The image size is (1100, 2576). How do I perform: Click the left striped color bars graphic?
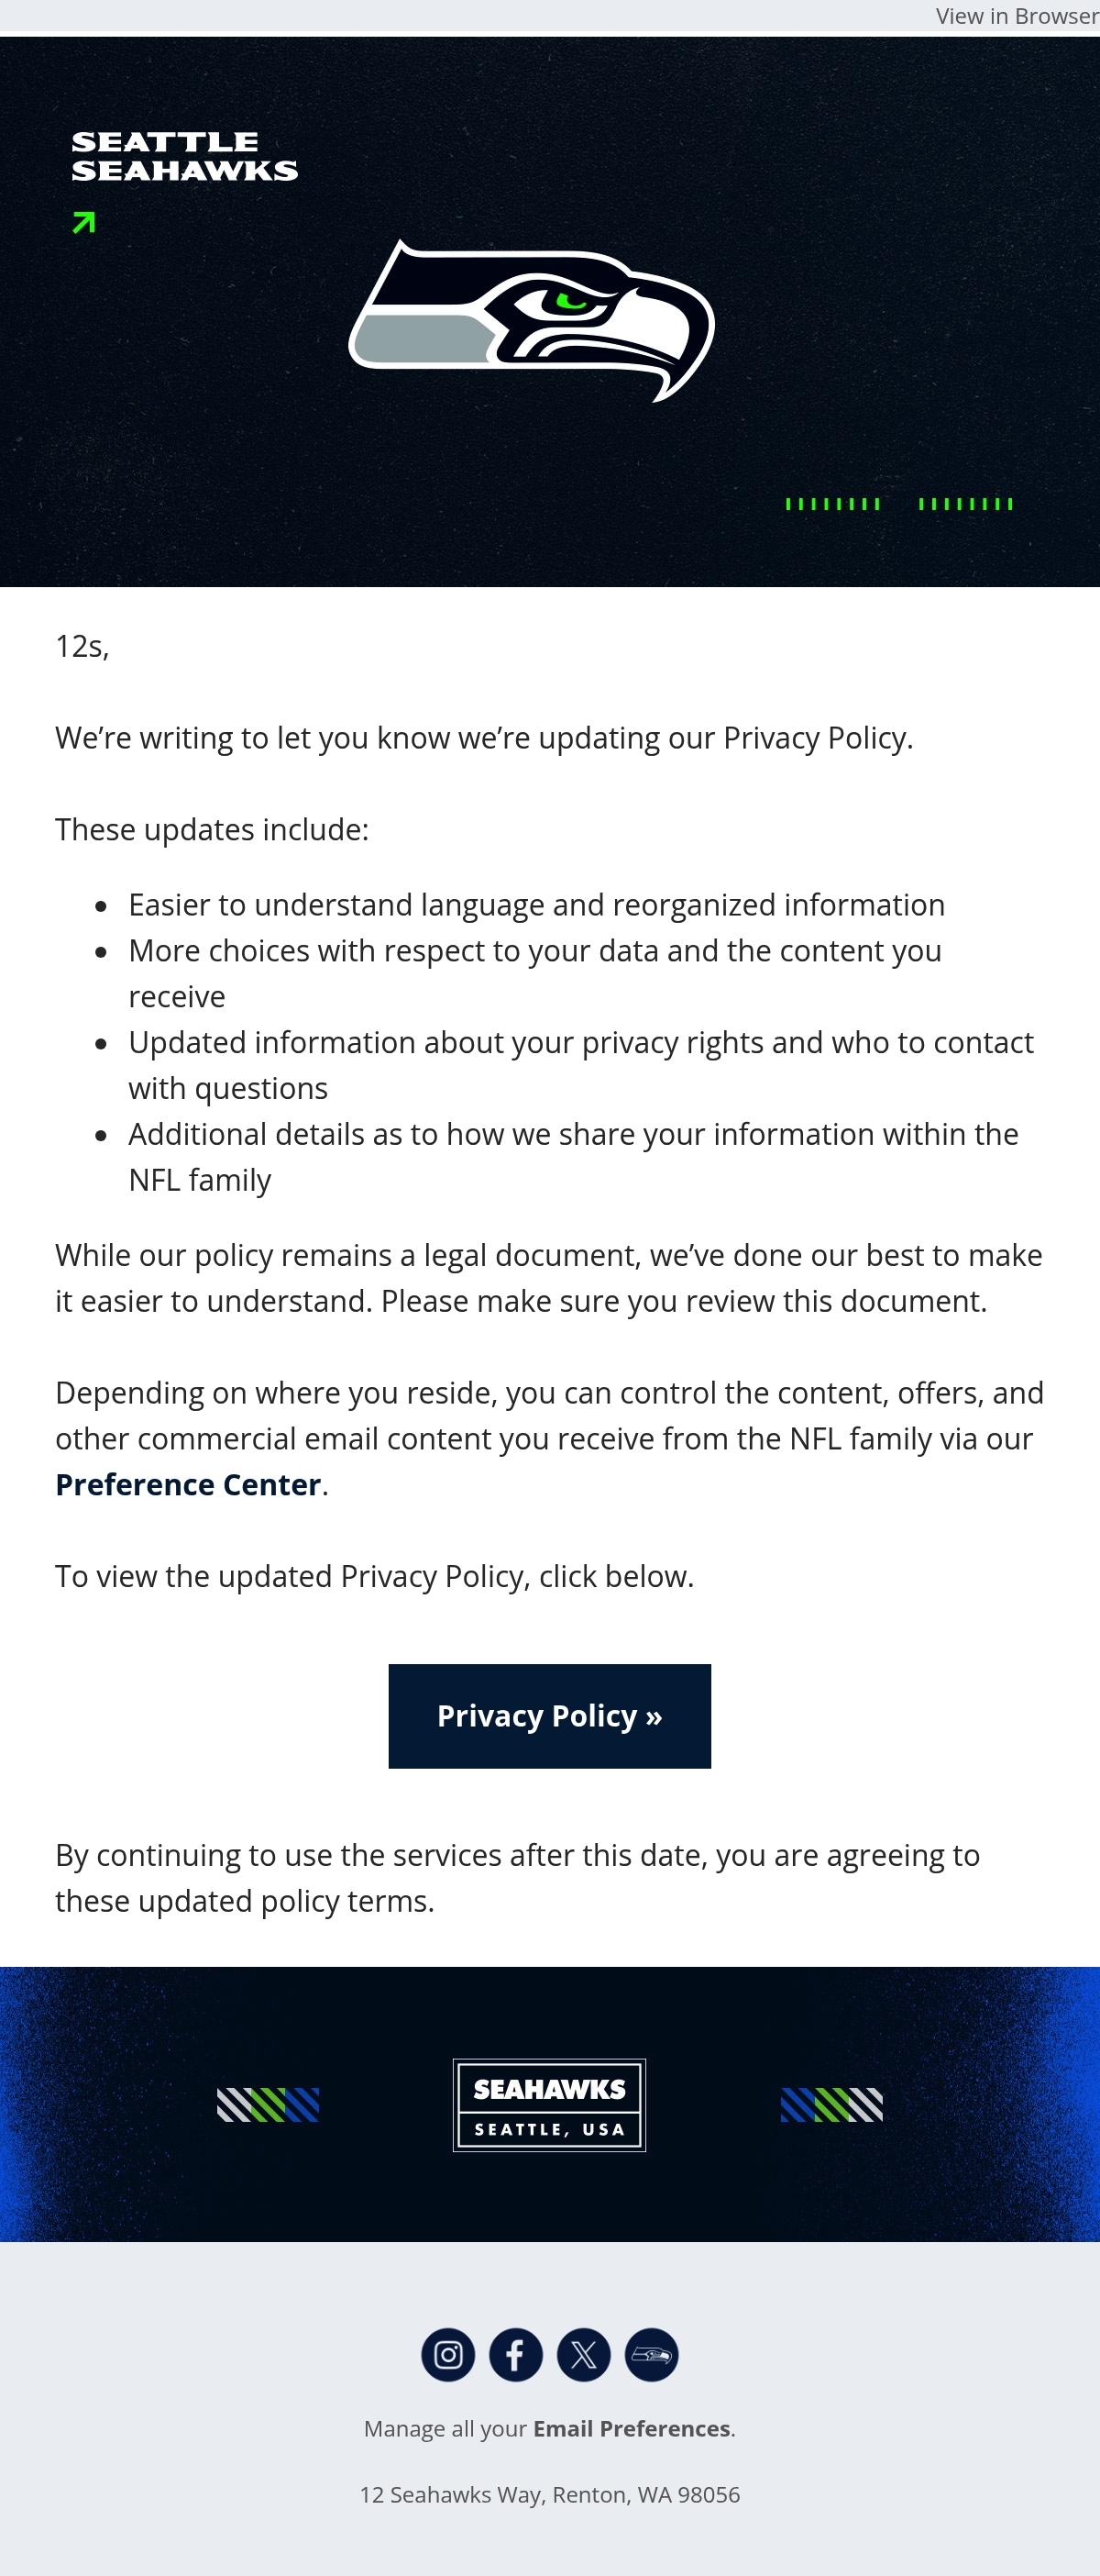click(x=268, y=2104)
